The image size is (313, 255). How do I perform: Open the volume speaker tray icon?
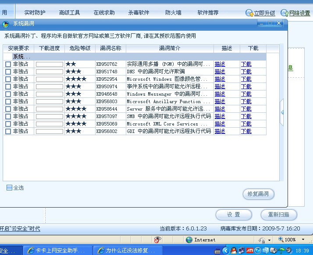289,251
